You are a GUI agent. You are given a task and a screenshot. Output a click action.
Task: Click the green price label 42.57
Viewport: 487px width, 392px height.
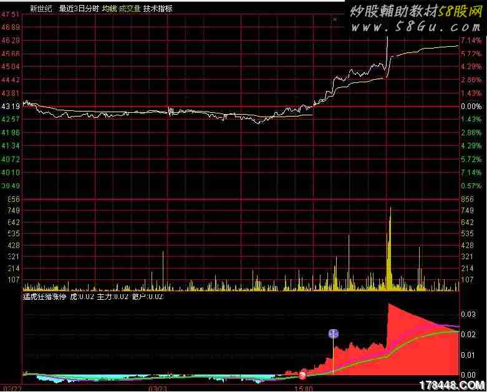click(11, 119)
